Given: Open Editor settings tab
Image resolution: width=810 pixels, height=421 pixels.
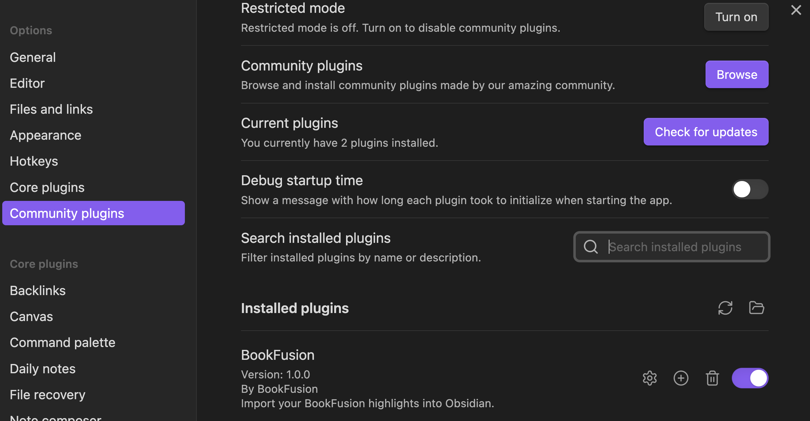Looking at the screenshot, I should click(93, 83).
